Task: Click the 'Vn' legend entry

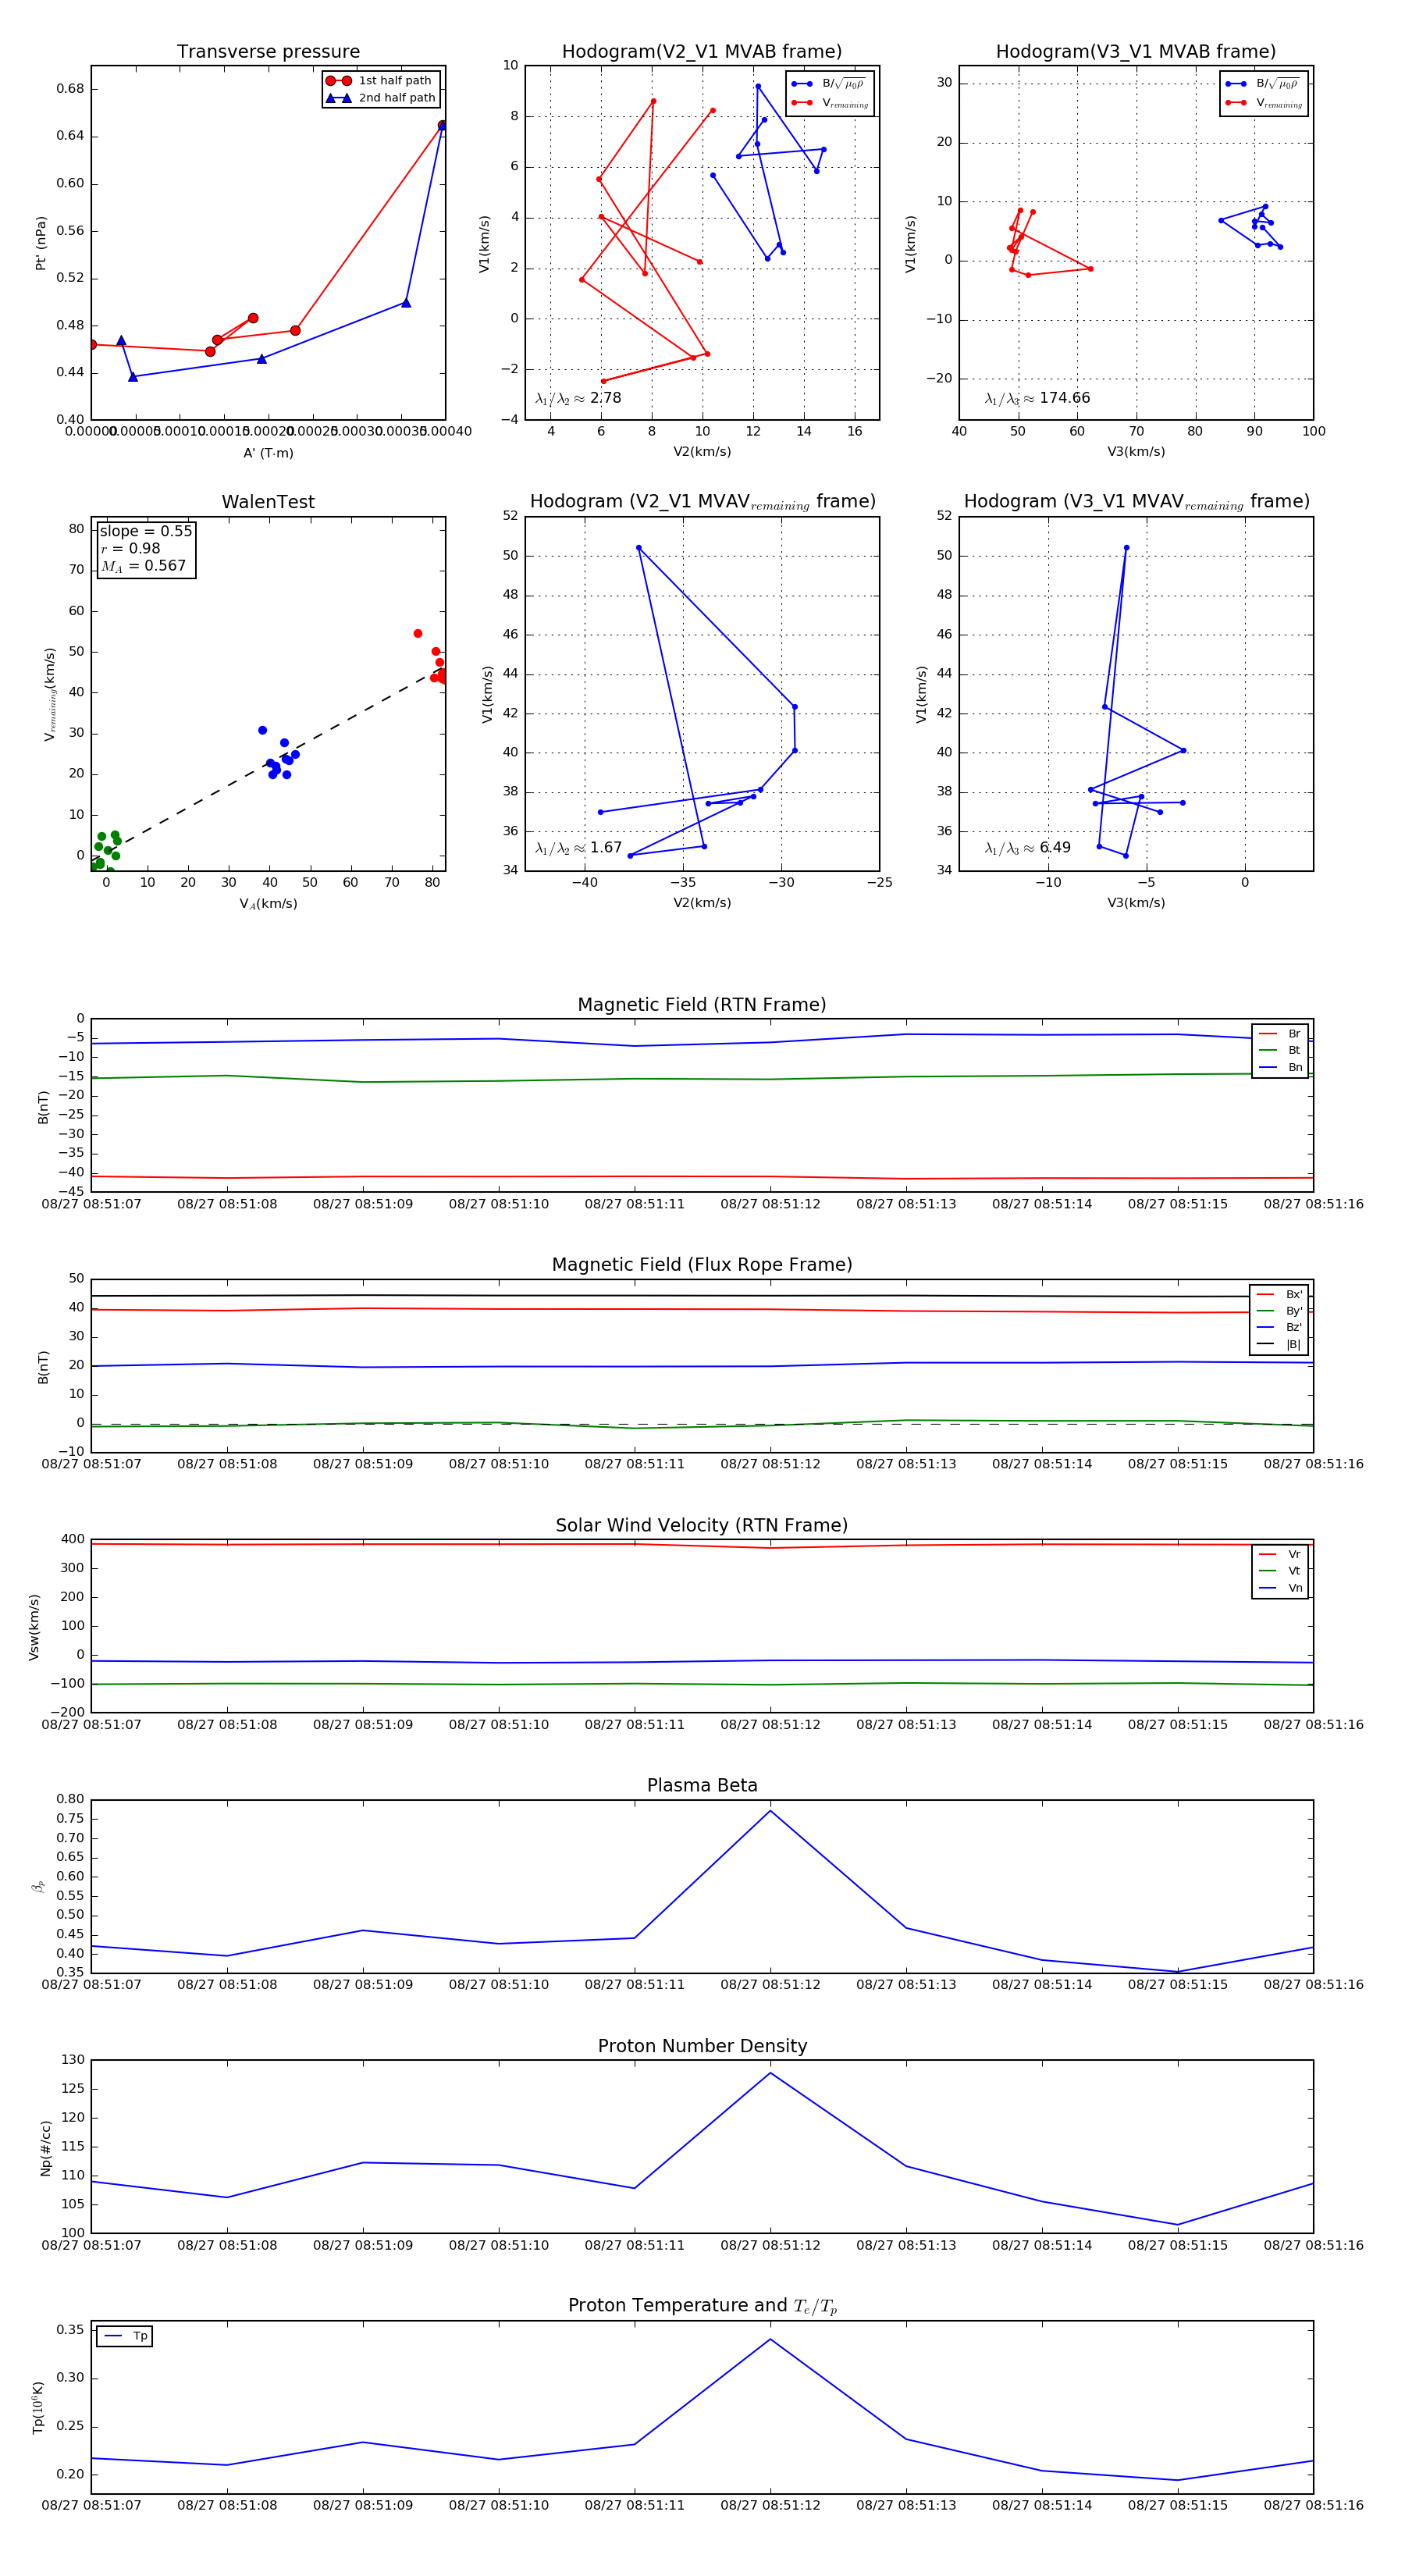Action: click(x=1280, y=1588)
